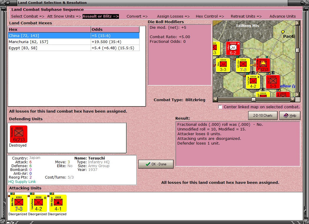Open the 2-D-10 Charts

coord(263,116)
